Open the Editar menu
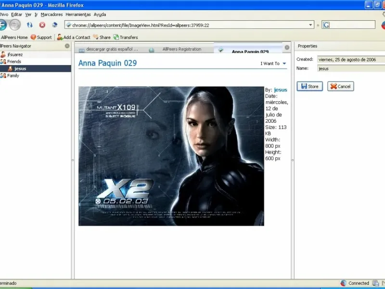Viewport: 385px width, 289px height. click(x=16, y=14)
